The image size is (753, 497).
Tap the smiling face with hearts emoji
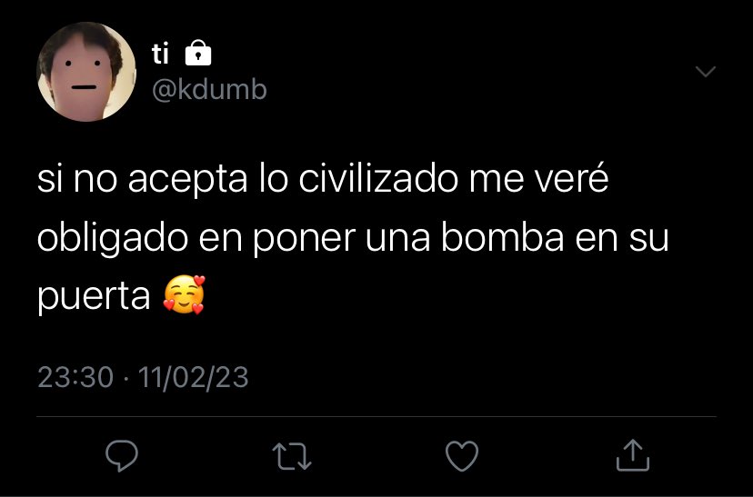coord(184,294)
